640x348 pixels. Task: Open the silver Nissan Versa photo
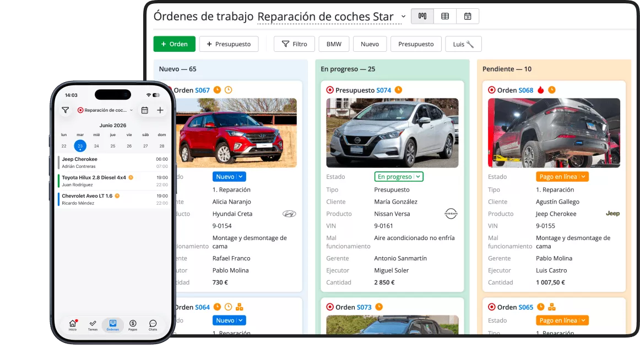392,133
